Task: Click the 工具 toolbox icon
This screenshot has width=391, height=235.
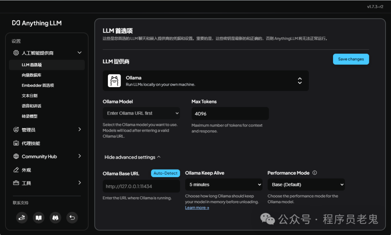Action: click(x=16, y=183)
